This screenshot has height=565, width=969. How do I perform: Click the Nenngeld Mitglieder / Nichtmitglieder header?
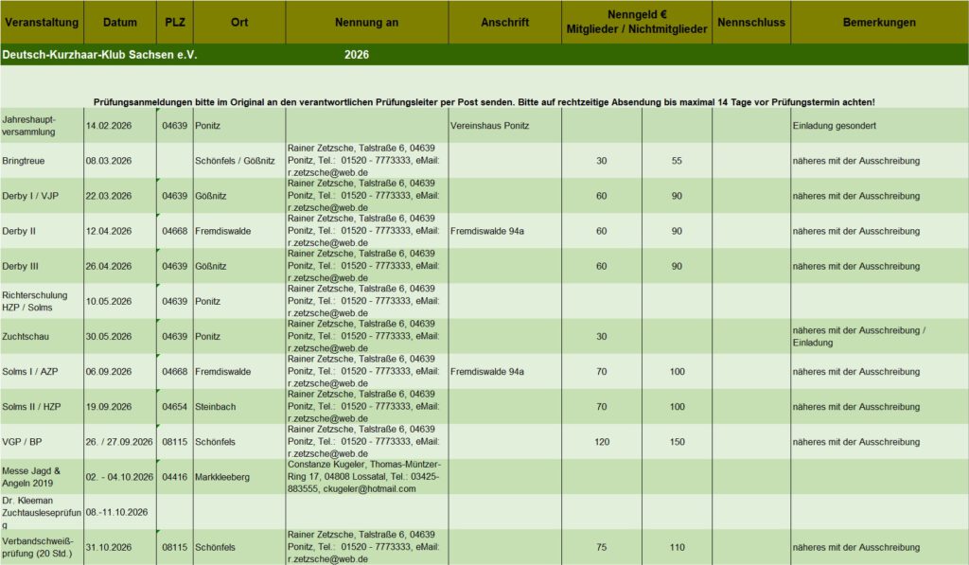click(636, 22)
